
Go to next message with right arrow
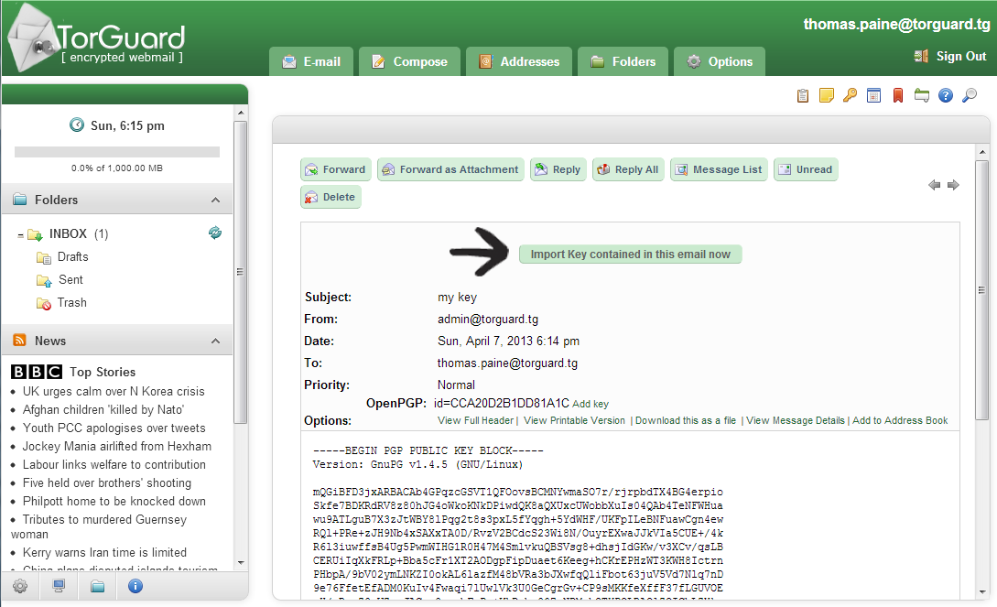pyautogui.click(x=953, y=185)
